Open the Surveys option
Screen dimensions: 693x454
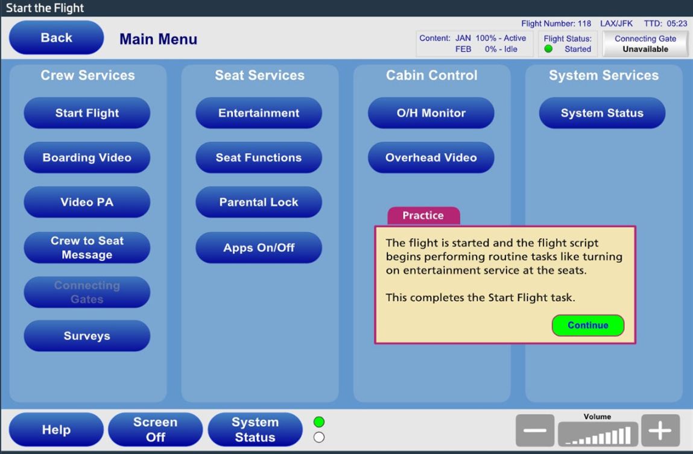point(87,336)
